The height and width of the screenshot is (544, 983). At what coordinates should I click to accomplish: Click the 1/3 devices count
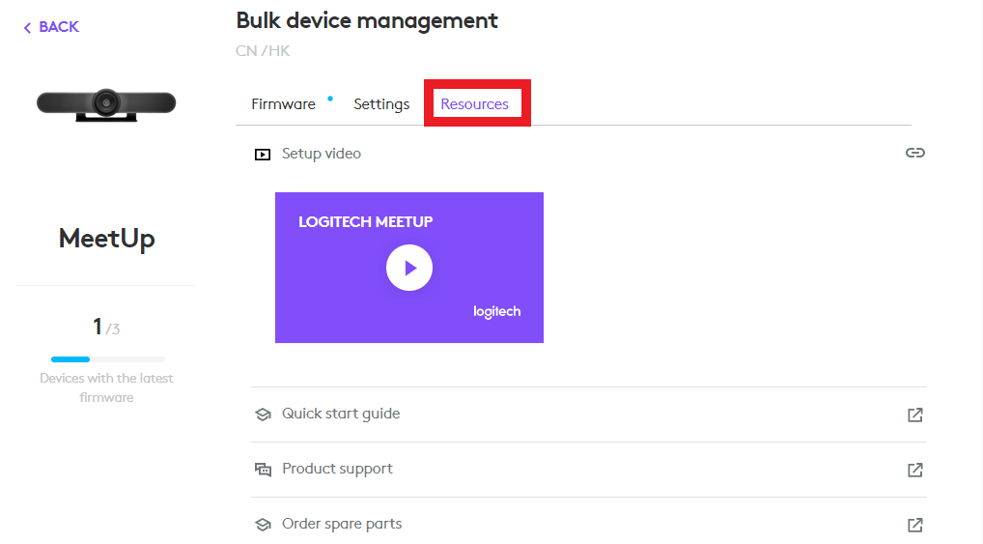point(106,327)
